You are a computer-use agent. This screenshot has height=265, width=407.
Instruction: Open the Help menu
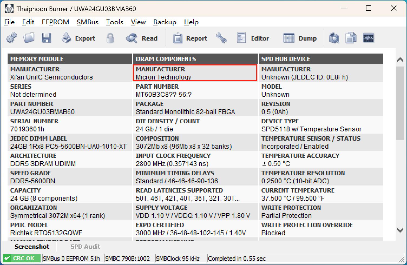click(x=191, y=22)
